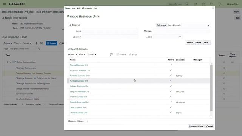Focus the Manager search field
Viewport: 242px width, 136px height.
(181, 31)
